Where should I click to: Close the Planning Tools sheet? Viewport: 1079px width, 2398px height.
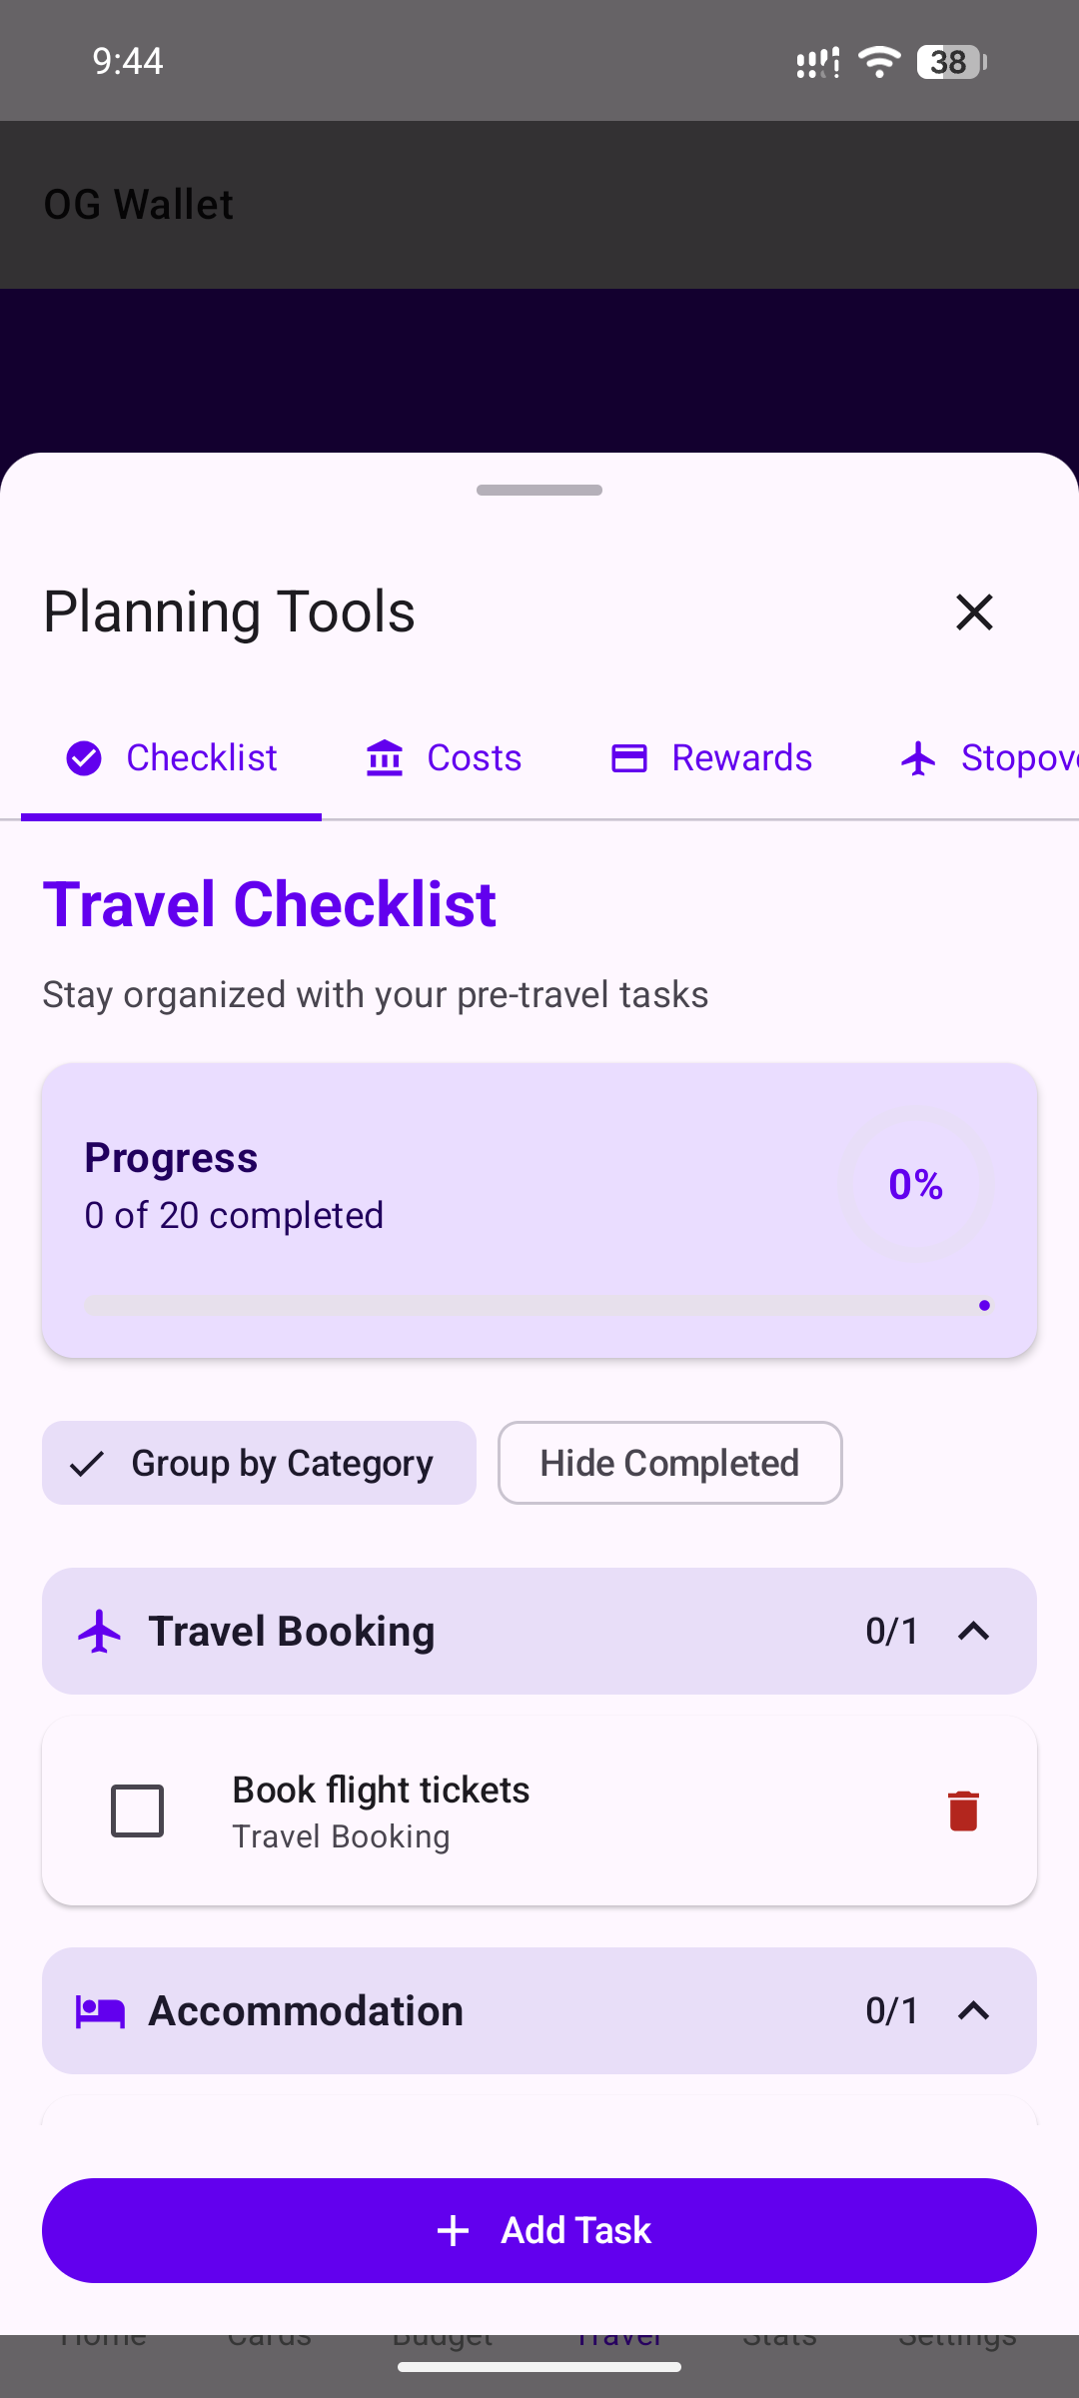[974, 611]
